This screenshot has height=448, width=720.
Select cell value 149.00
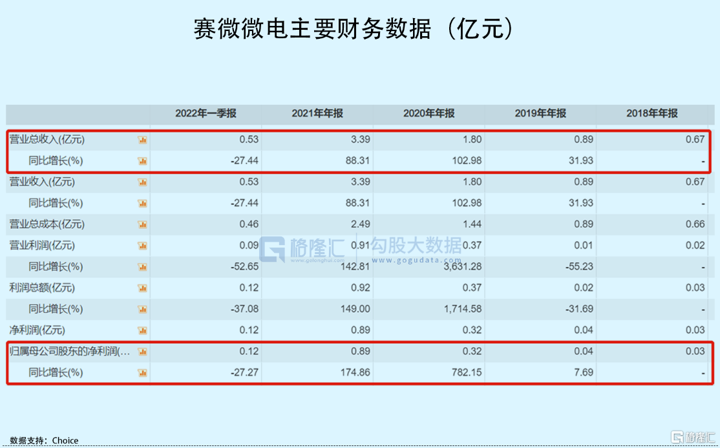click(355, 309)
